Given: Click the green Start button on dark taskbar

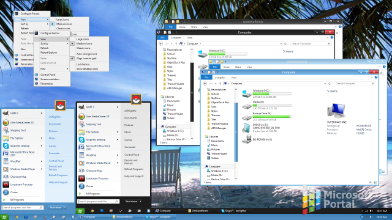Looking at the screenshot, I should click(x=80, y=211).
